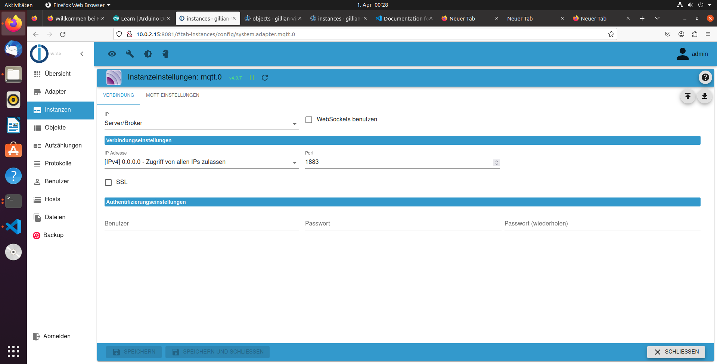Viewport: 717px width, 364px height.
Task: Reload page in Firefox
Action: tap(63, 34)
